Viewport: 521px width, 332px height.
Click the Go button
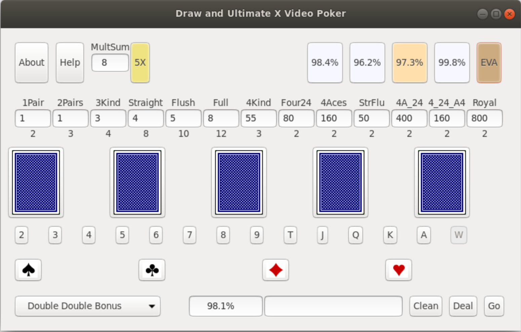pos(494,306)
